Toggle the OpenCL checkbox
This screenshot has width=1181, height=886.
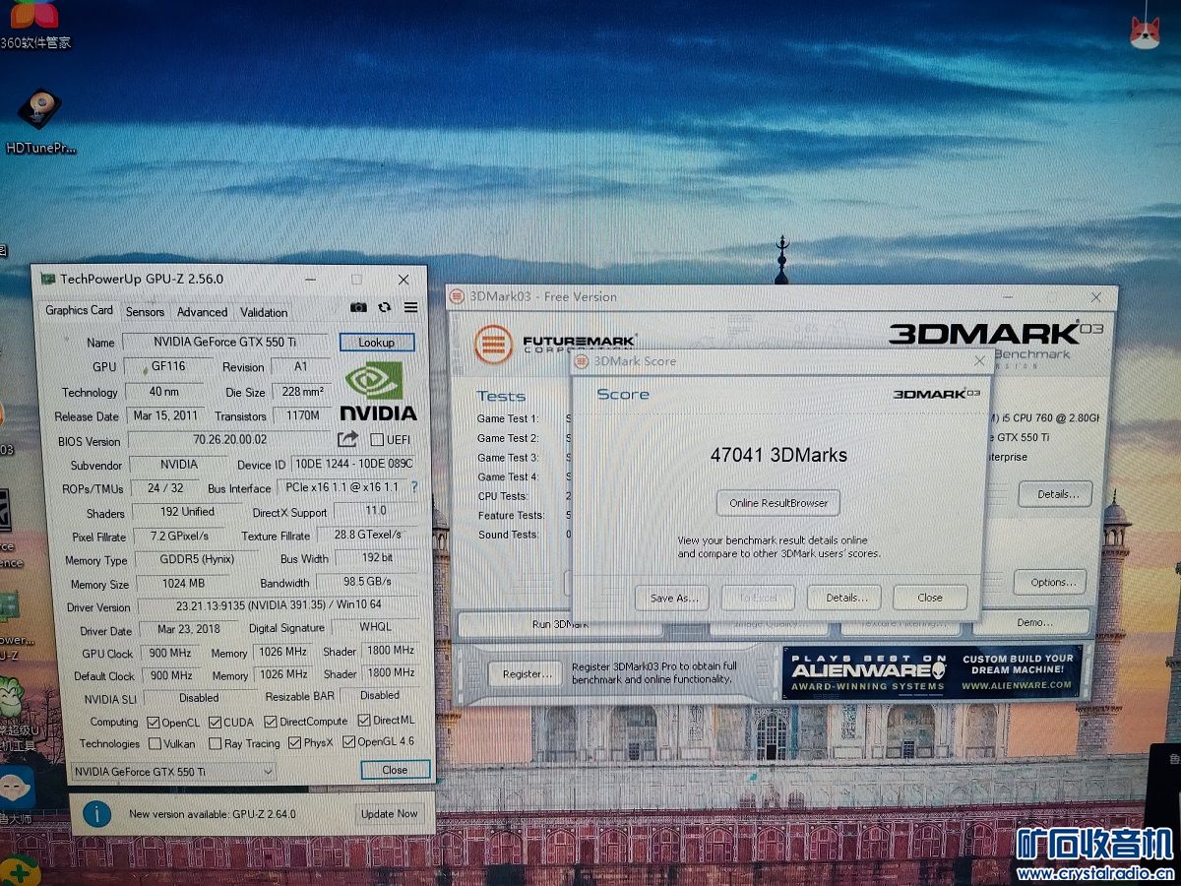[x=153, y=722]
